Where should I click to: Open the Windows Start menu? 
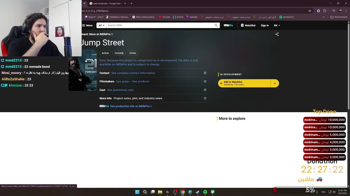137,192
